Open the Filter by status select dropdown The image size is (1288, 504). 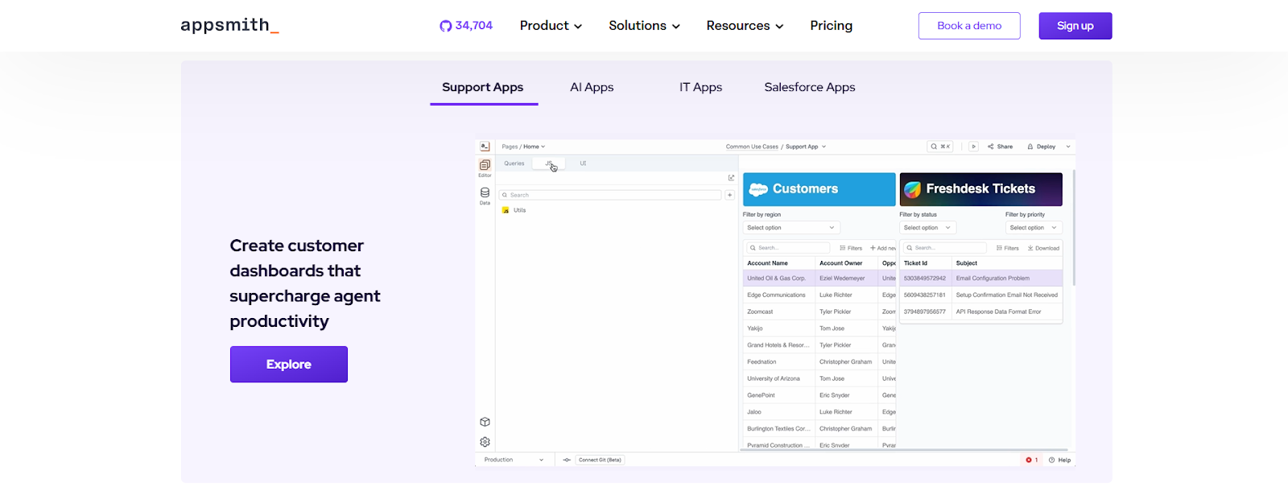[x=927, y=228]
